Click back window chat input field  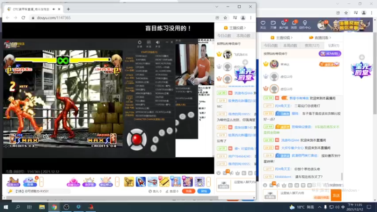click(303, 195)
